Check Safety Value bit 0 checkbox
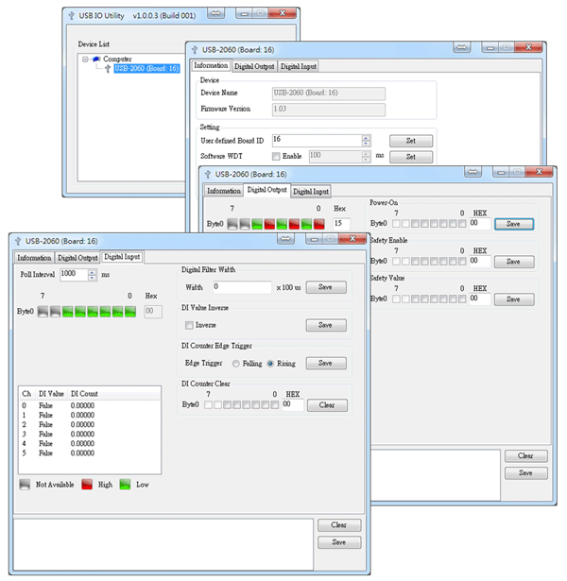The image size is (567, 581). click(x=462, y=299)
